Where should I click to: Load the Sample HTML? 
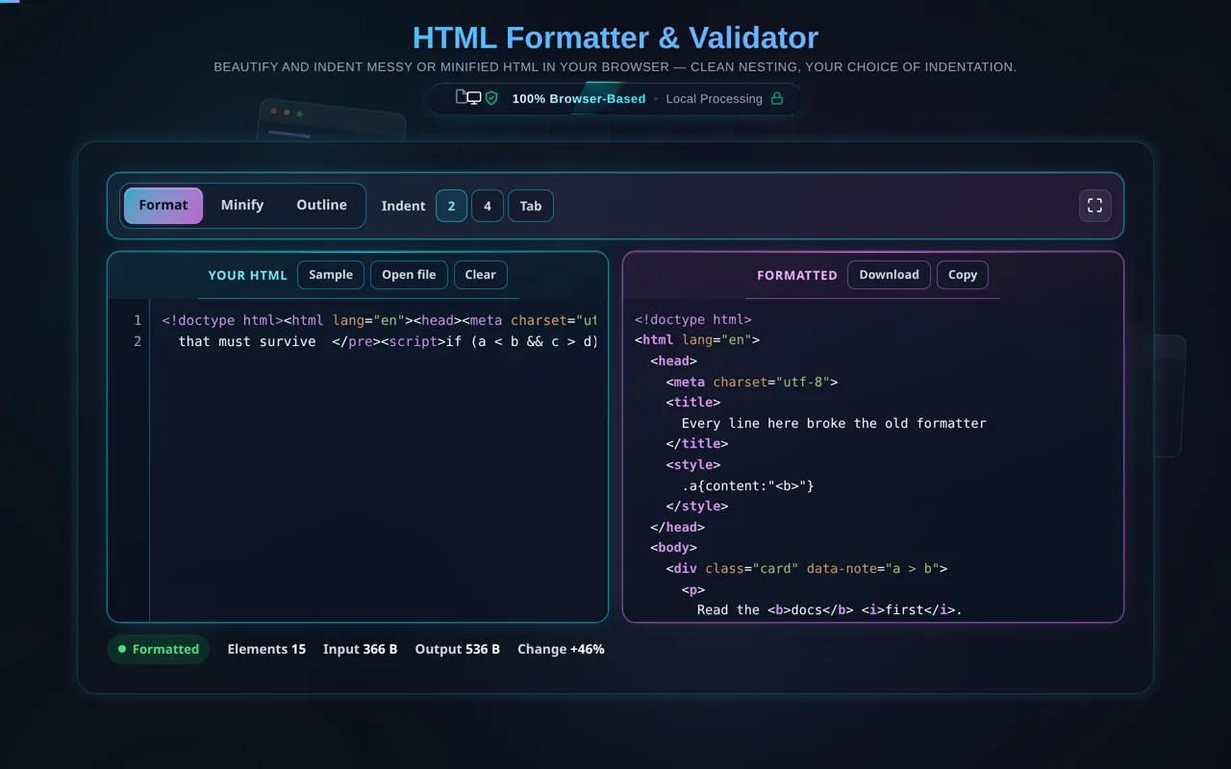coord(331,275)
